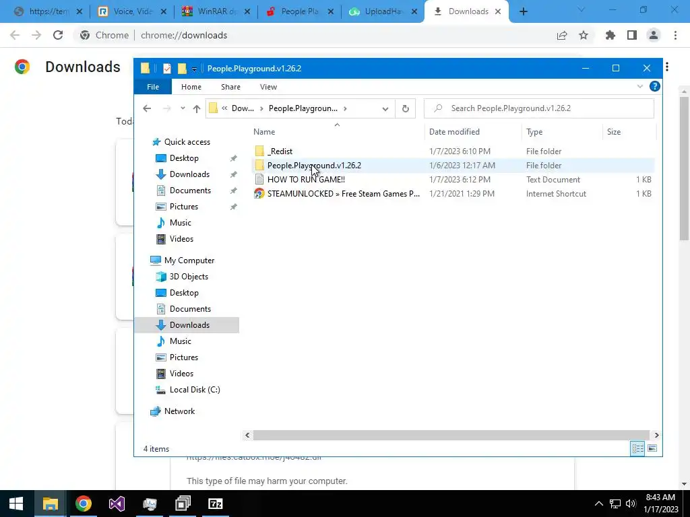This screenshot has height=517, width=690.
Task: Click the volume speaker tray icon
Action: pos(631,504)
